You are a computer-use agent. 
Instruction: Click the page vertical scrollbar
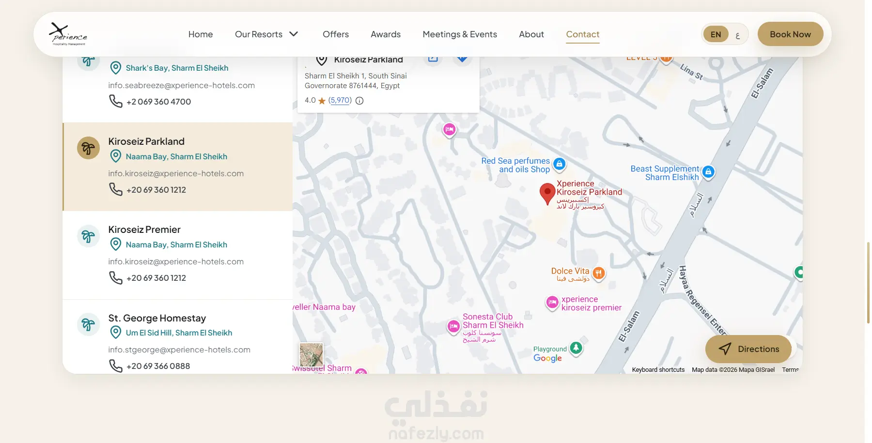868,282
